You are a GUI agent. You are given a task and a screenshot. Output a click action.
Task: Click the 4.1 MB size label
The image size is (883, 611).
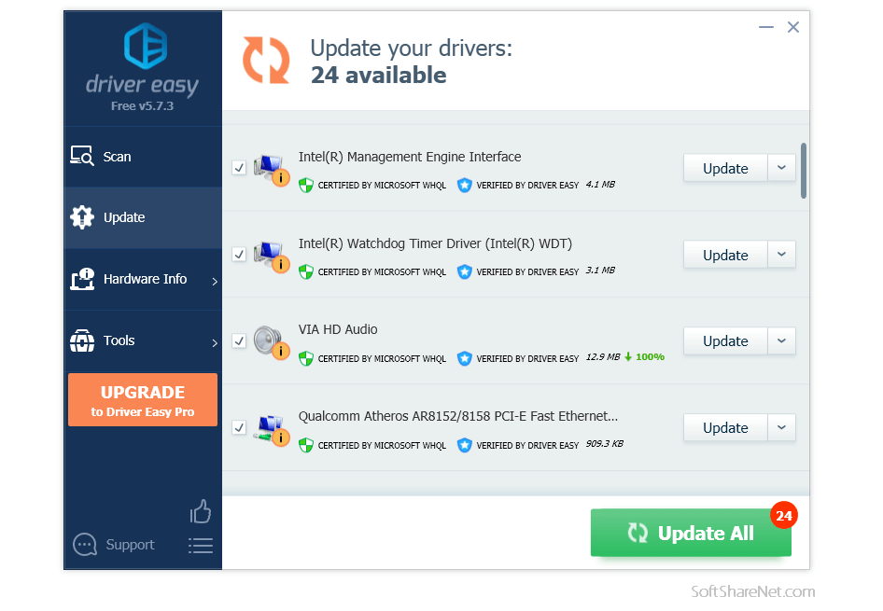(x=600, y=184)
